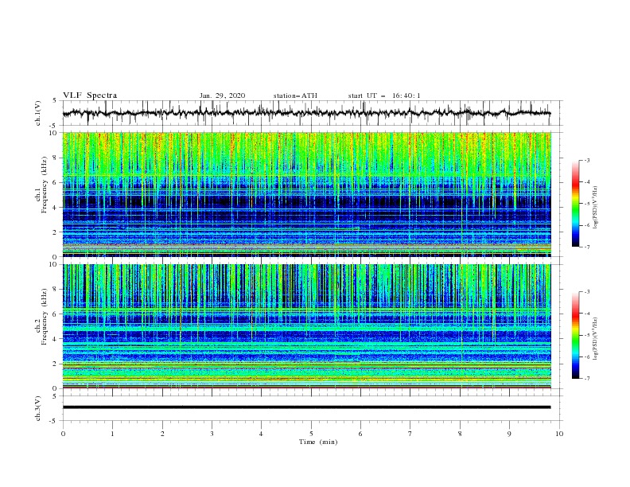Click time axis tick label "7"
Screen dimensions: 630x487
click(x=410, y=434)
